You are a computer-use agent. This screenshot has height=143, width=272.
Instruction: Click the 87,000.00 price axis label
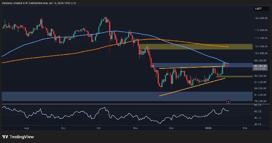(260, 82)
